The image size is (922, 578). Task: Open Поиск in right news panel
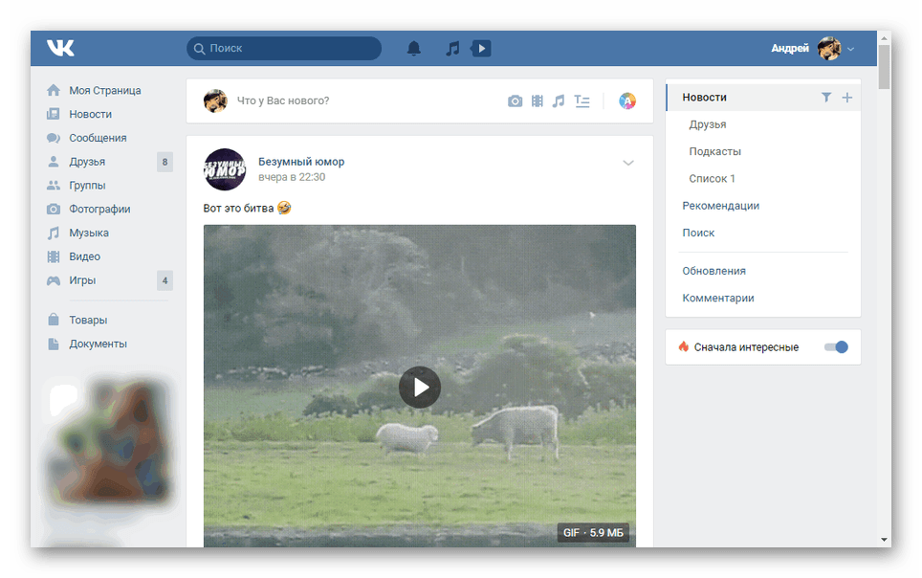[698, 233]
